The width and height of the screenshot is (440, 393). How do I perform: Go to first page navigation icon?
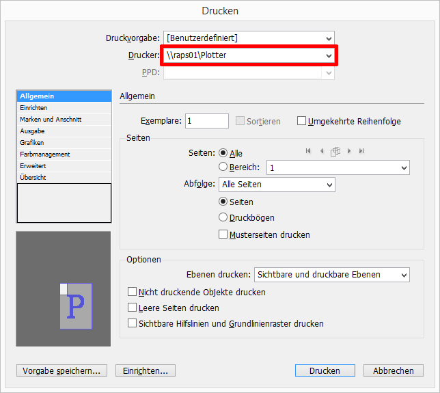pyautogui.click(x=308, y=151)
